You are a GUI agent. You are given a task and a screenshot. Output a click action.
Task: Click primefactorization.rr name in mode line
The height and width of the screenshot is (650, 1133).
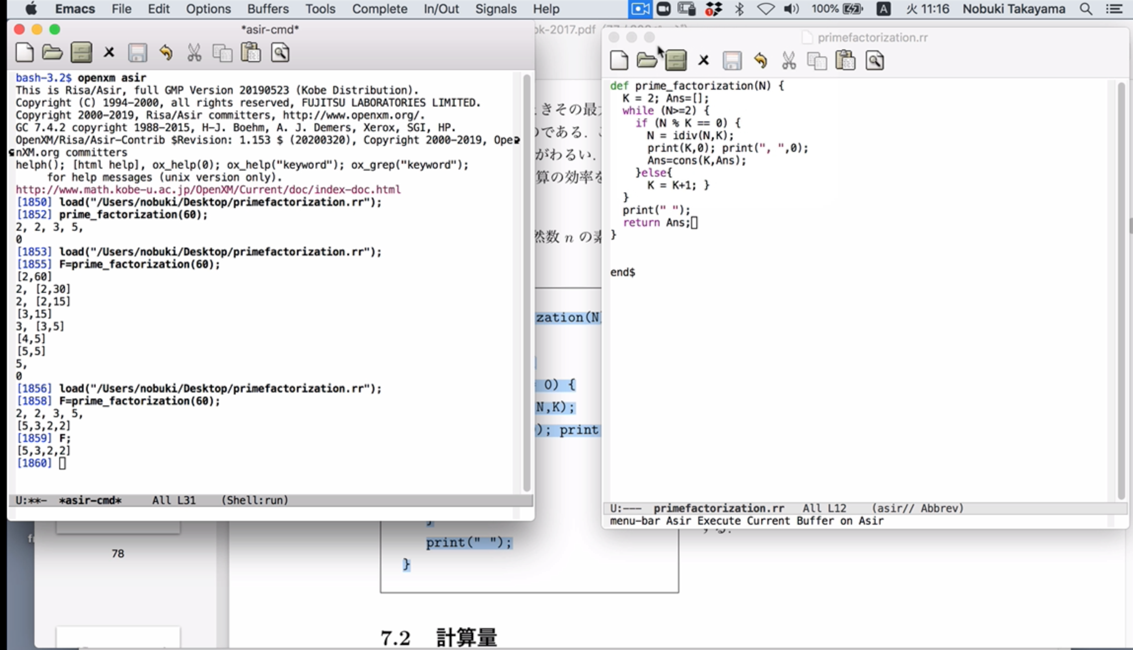pos(718,508)
